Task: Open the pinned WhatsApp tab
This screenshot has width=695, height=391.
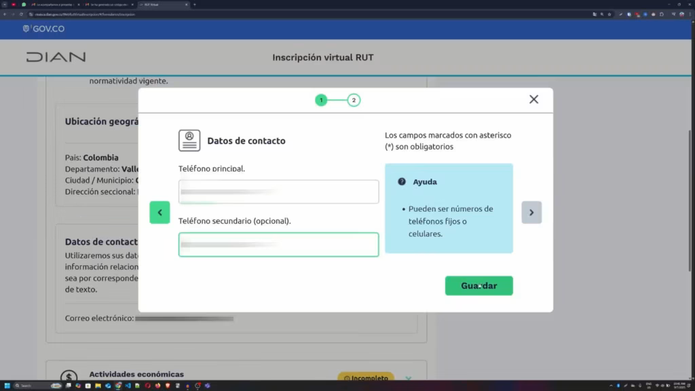Action: coord(24,5)
